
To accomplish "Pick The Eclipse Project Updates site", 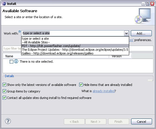I will pyautogui.click(x=75, y=50).
